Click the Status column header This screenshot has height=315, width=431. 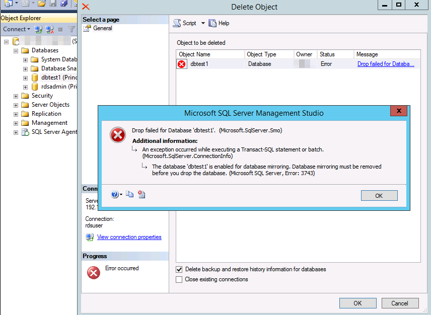[x=335, y=54]
